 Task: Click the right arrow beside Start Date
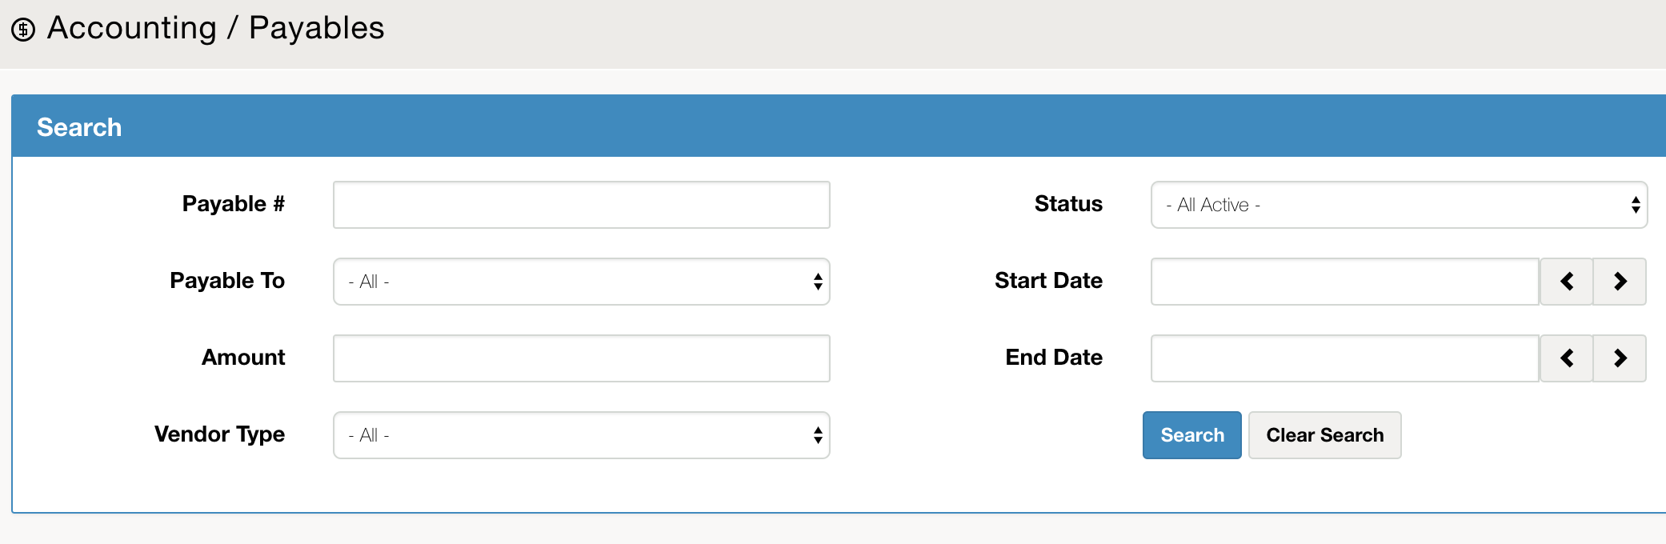1620,282
